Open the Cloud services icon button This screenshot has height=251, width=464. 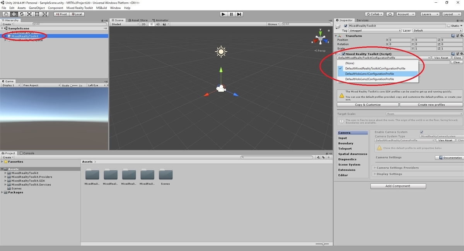390,14
